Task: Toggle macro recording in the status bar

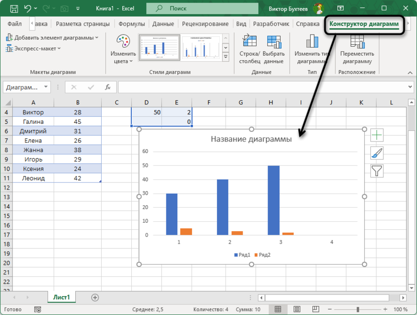Action: (x=38, y=309)
